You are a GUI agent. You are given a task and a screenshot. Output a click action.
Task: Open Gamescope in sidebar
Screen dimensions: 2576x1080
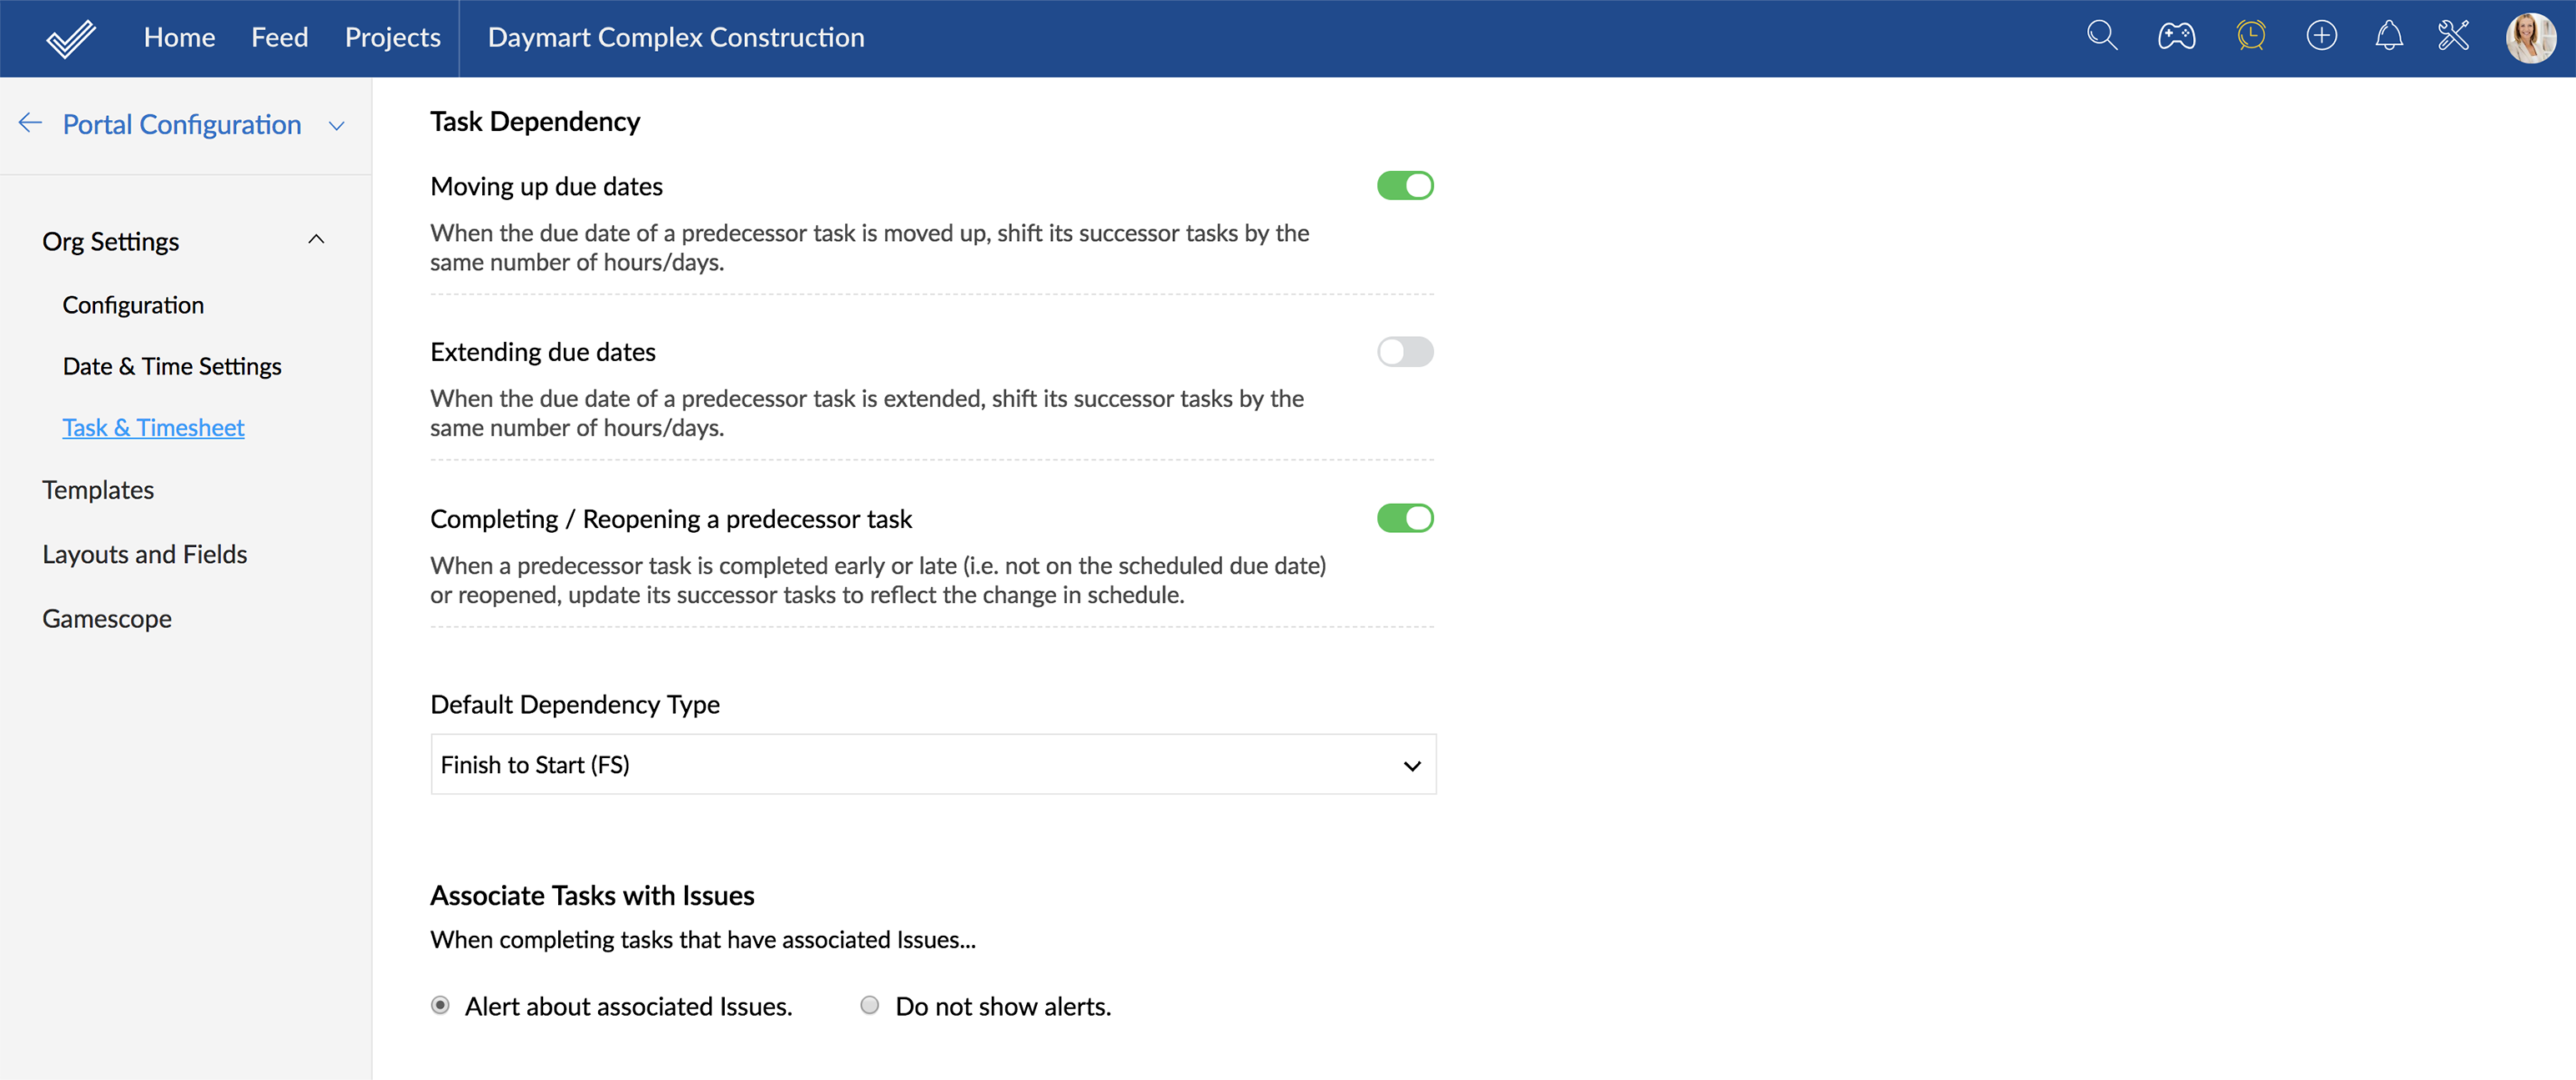107,619
